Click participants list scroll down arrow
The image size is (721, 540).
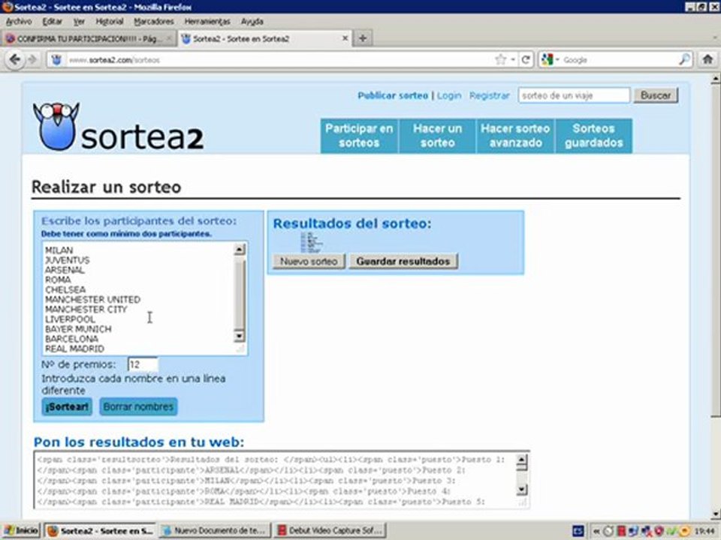click(x=239, y=336)
